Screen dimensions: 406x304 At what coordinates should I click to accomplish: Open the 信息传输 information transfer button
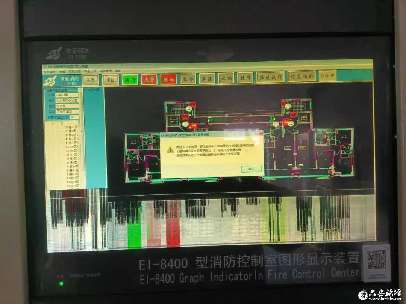point(301,77)
